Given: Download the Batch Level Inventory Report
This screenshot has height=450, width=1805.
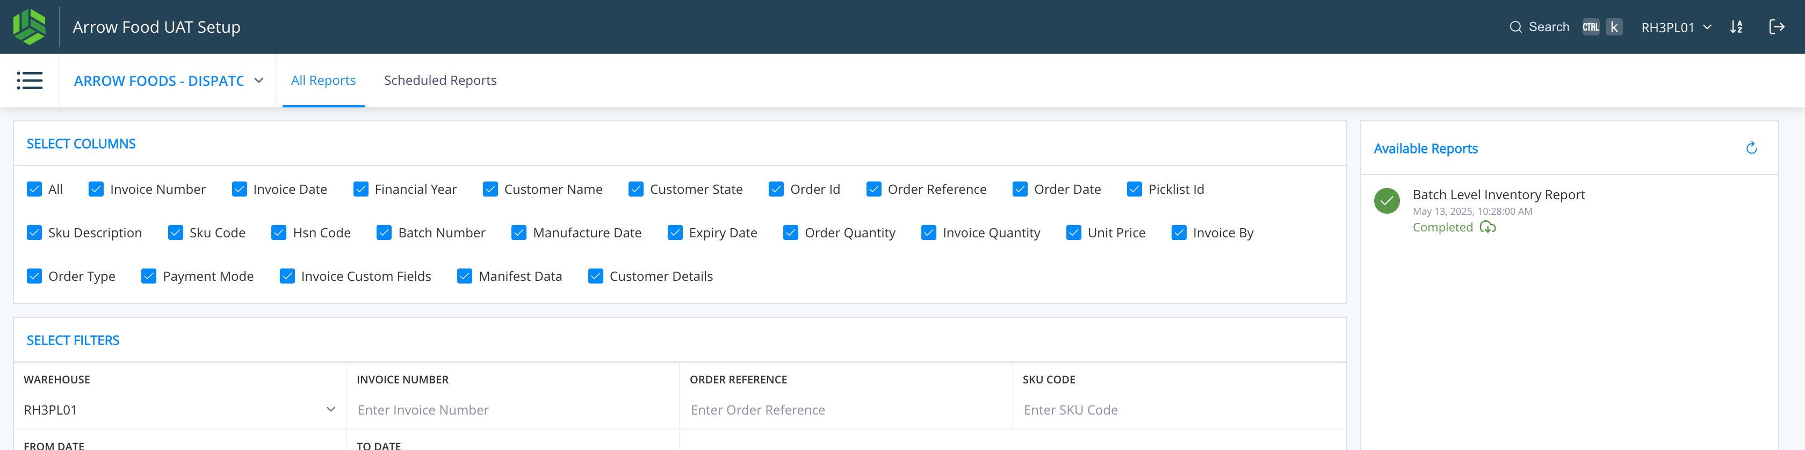Looking at the screenshot, I should point(1488,227).
